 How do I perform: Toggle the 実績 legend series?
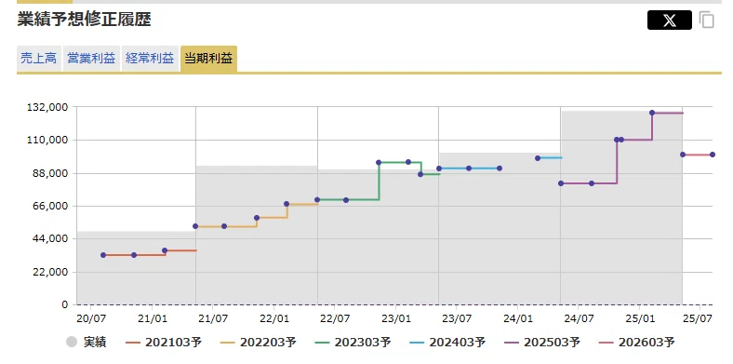click(x=86, y=342)
